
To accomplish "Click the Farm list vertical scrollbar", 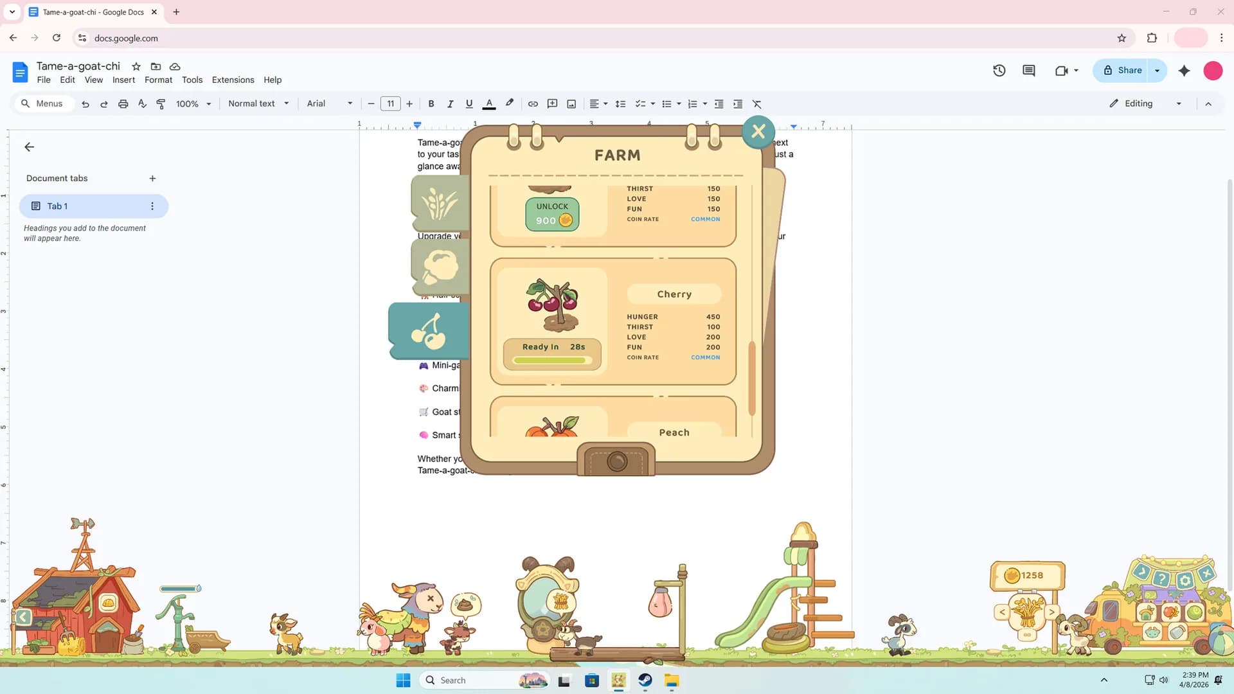I will click(x=751, y=378).
